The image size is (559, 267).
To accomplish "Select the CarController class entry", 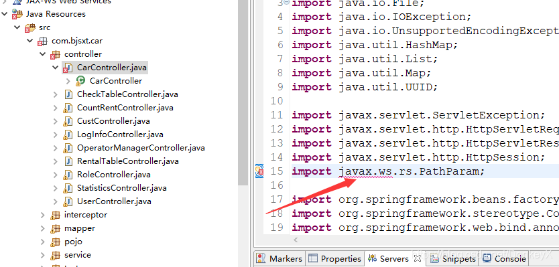I will 116,81.
